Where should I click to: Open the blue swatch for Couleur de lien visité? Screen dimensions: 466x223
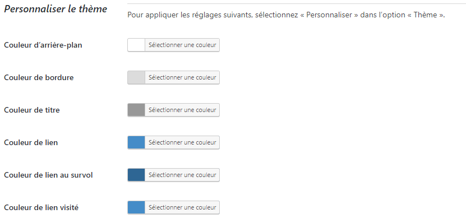[136, 207]
